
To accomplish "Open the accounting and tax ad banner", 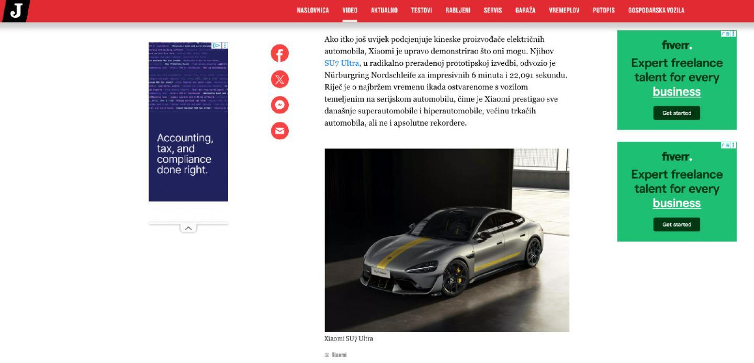I will pyautogui.click(x=188, y=122).
